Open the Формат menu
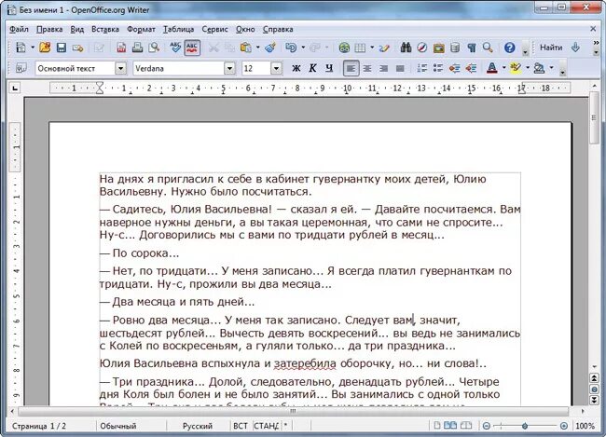Viewport: 606px width, 437px height. coord(141,30)
